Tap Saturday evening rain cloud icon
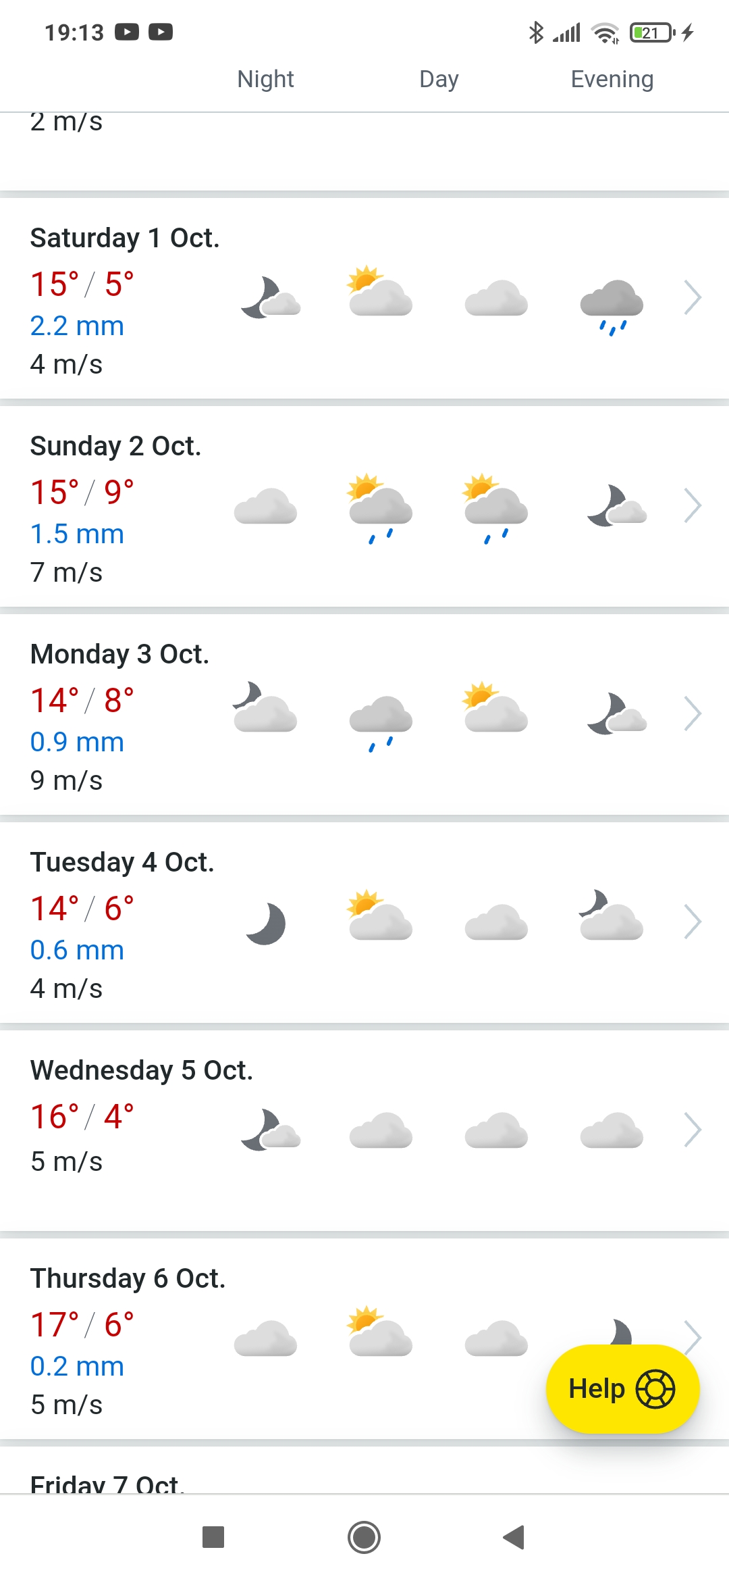This screenshot has height=1581, width=729. coord(612,304)
